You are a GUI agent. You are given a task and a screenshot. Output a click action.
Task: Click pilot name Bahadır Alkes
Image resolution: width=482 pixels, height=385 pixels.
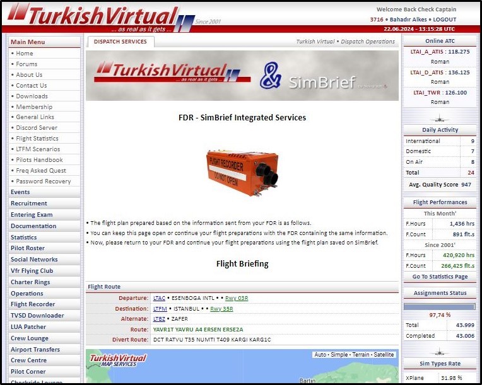[x=408, y=20]
